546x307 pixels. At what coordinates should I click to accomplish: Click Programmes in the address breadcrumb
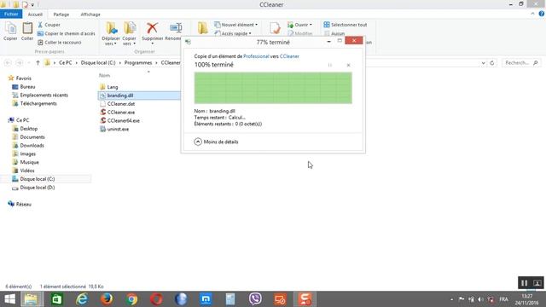(x=138, y=62)
